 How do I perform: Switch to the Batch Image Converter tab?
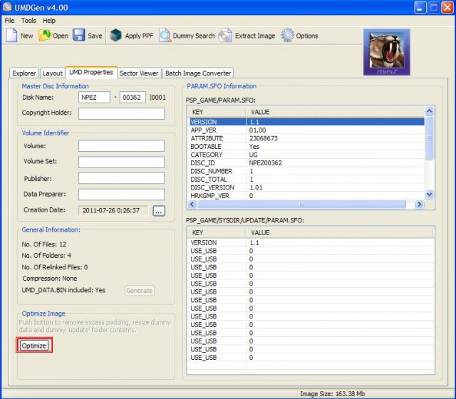pos(198,73)
